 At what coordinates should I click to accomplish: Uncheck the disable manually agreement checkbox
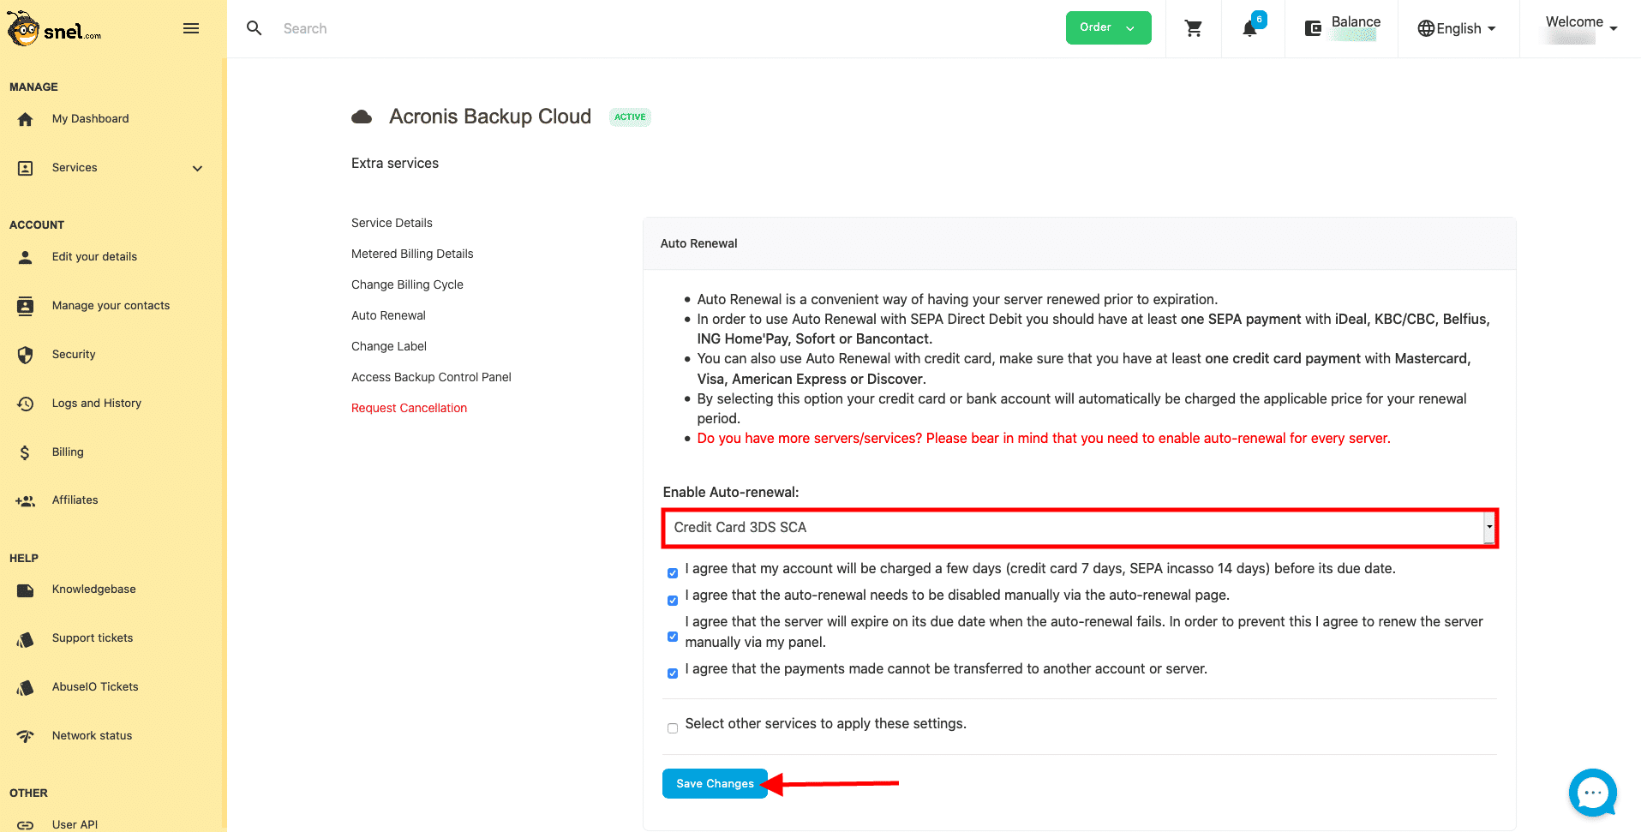(673, 600)
